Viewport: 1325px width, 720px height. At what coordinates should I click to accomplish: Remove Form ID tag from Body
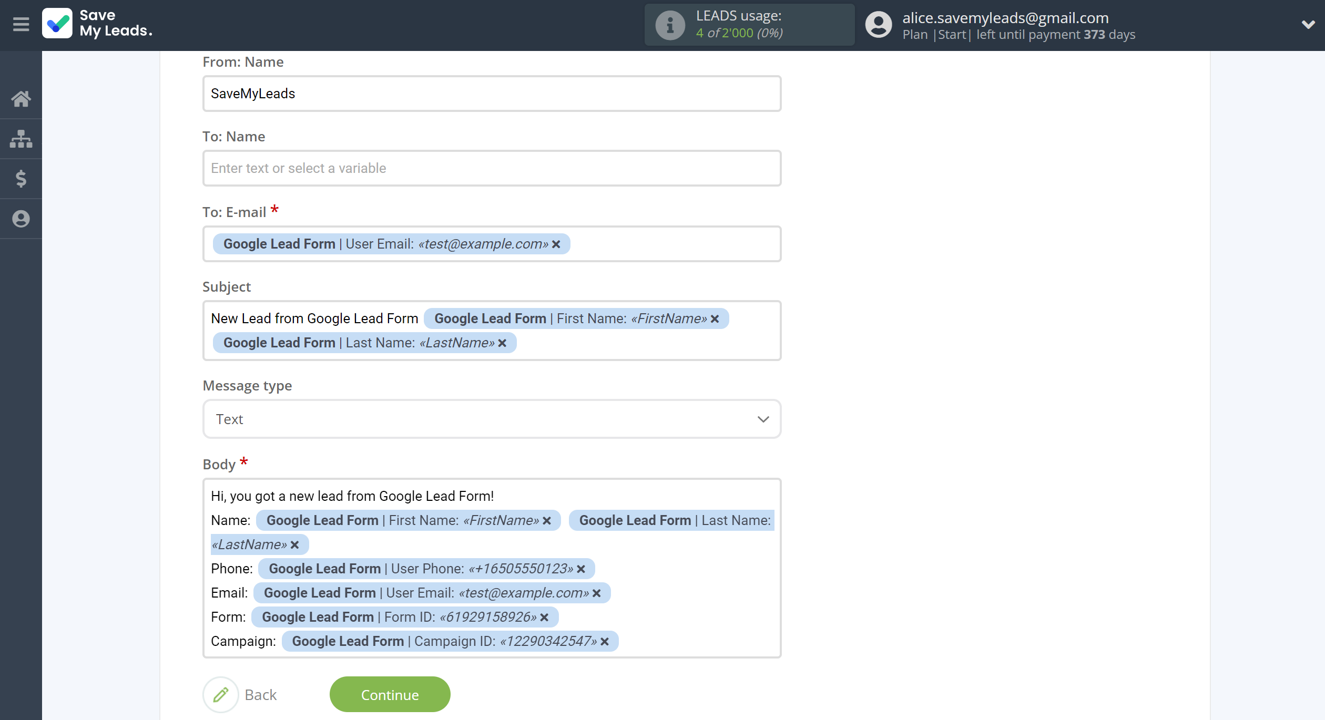[545, 618]
